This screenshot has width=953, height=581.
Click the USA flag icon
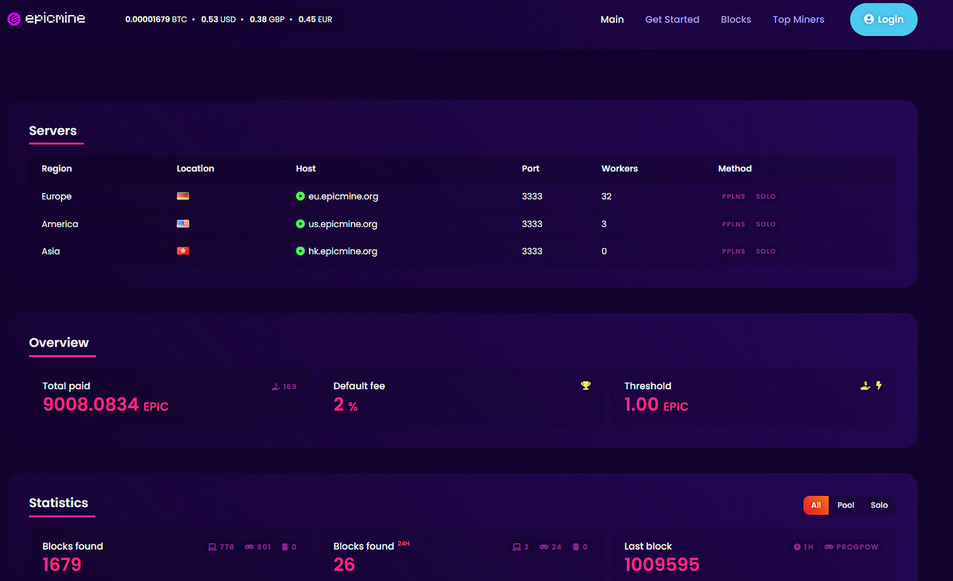[x=183, y=224]
